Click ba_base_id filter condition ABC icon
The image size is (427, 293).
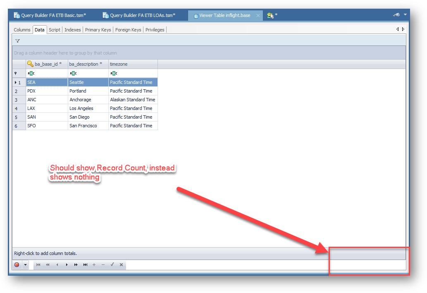31,73
